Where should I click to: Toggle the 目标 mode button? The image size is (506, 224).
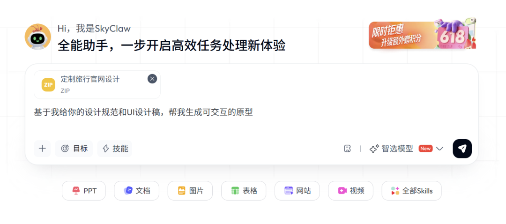coord(74,149)
